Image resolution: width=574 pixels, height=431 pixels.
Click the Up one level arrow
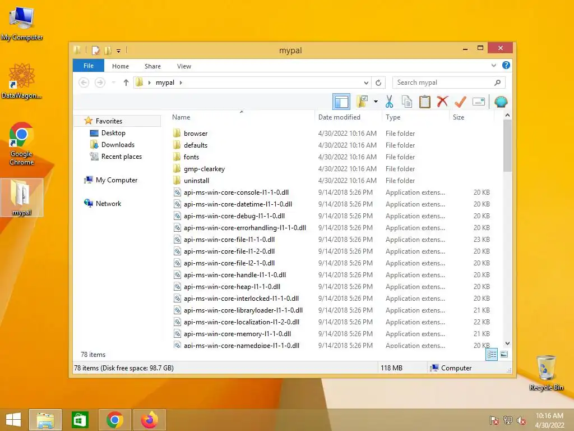(x=126, y=83)
